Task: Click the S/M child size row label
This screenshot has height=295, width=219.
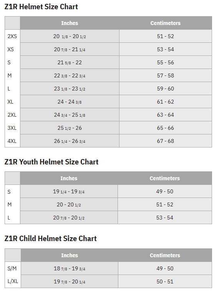Action: point(12,268)
